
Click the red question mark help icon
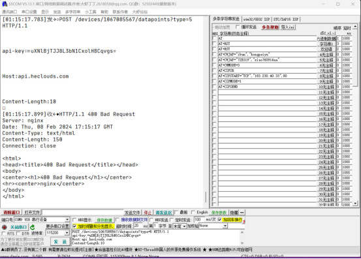243,221
